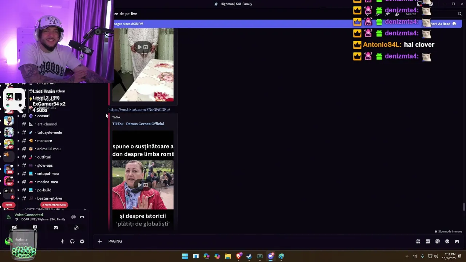Share your screen from the voice panel

(35, 227)
